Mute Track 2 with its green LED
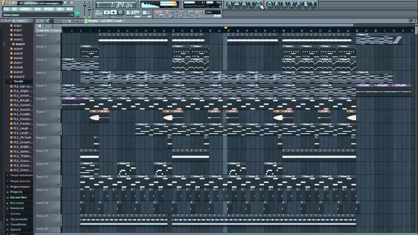Screen dimensions: 418x235 click(59, 55)
